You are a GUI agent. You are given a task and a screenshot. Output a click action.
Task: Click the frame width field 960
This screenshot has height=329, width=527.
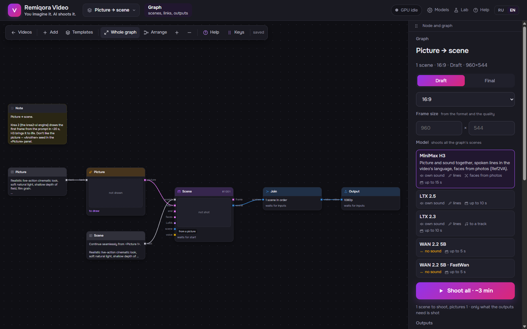[439, 128]
